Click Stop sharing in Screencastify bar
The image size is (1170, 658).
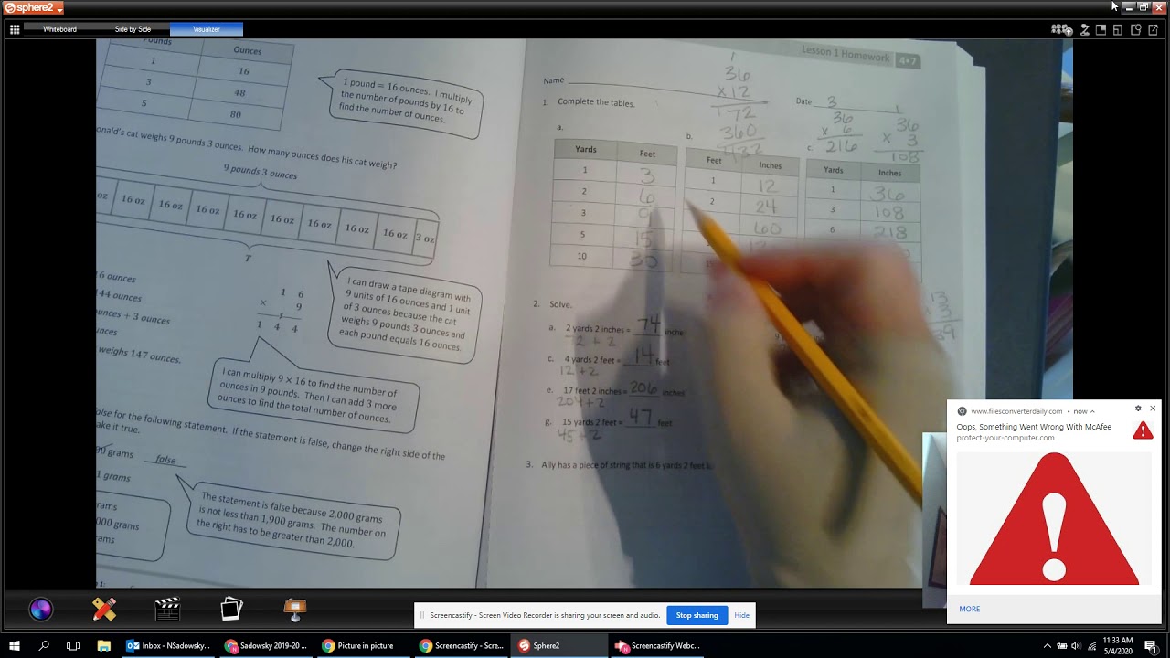pyautogui.click(x=697, y=615)
